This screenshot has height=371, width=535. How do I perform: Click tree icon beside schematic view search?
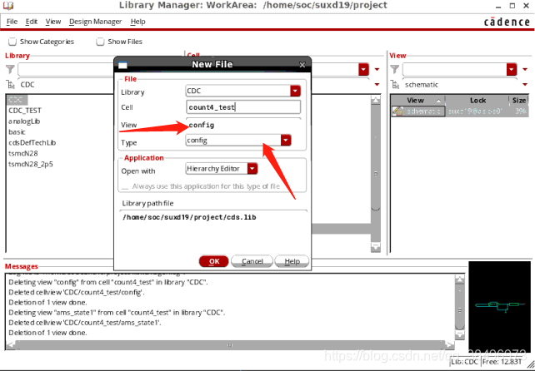pyautogui.click(x=395, y=84)
